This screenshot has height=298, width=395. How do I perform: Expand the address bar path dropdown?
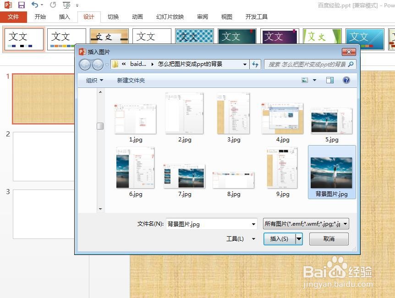click(x=245, y=65)
